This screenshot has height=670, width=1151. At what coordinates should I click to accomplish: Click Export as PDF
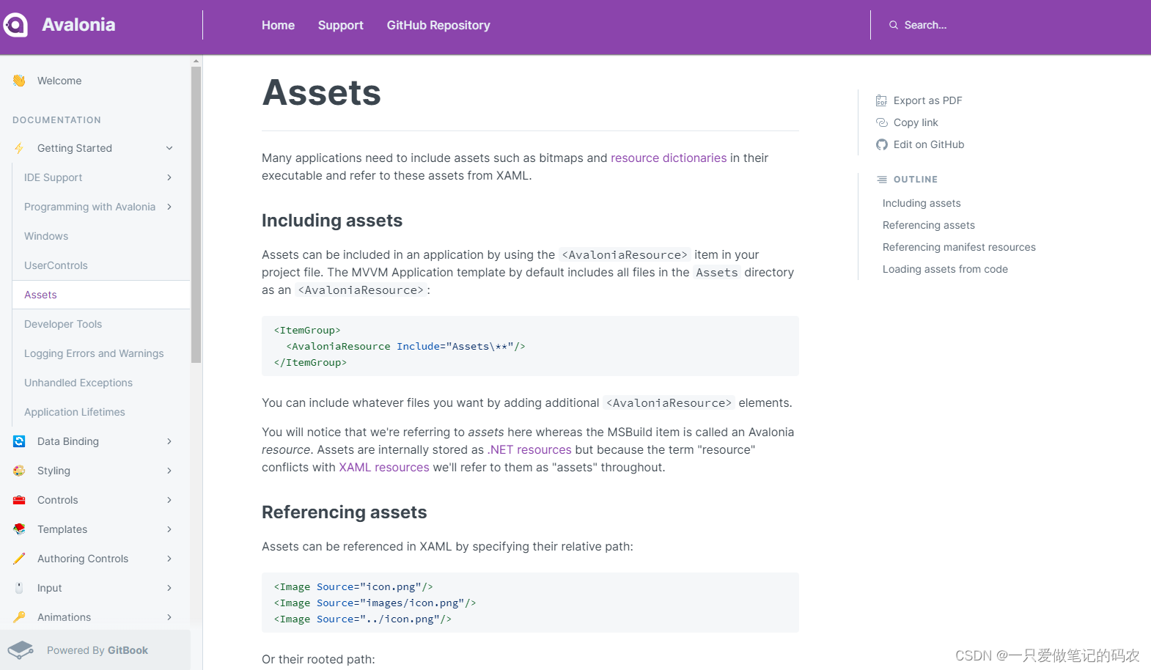coord(927,100)
